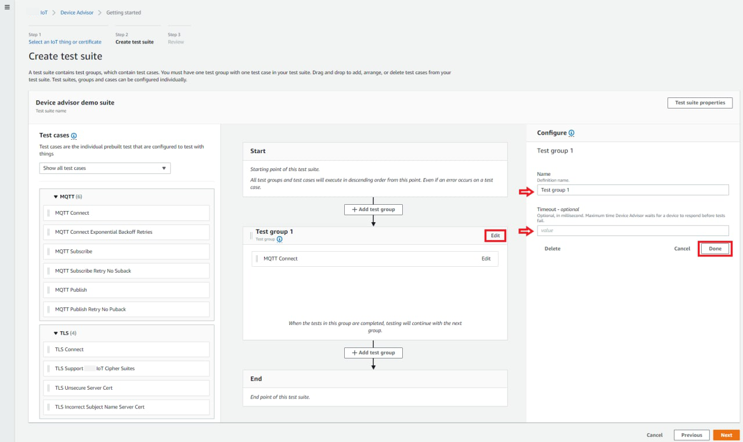Grab the drag handle on MQTT Subscribe
The image size is (743, 442).
click(49, 251)
